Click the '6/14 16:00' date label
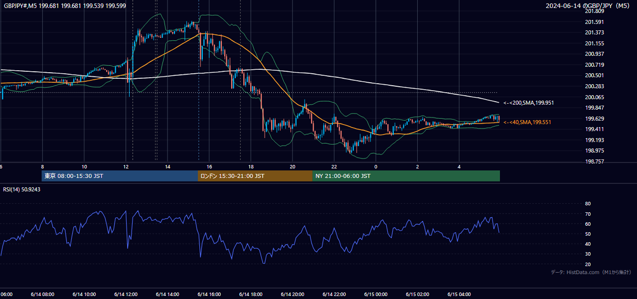The image size is (637, 299). [209, 295]
